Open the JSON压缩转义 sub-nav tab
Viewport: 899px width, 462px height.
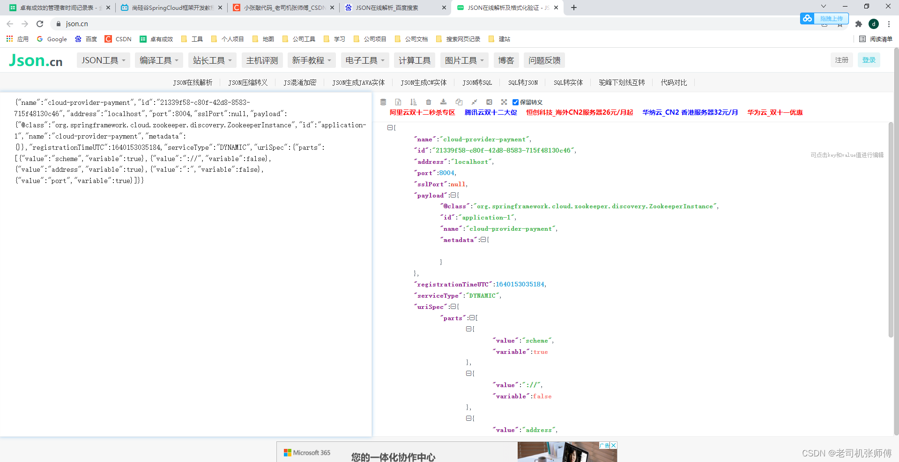248,82
